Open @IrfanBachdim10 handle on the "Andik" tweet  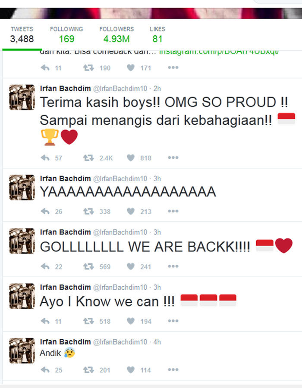click(x=120, y=342)
